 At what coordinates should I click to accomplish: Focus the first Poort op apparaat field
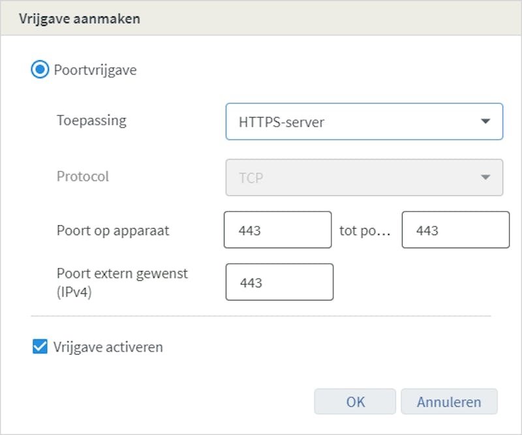click(278, 230)
